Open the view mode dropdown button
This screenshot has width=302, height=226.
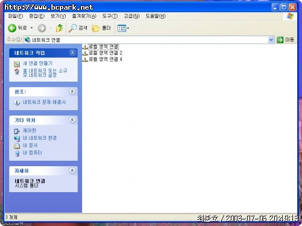tap(123, 28)
